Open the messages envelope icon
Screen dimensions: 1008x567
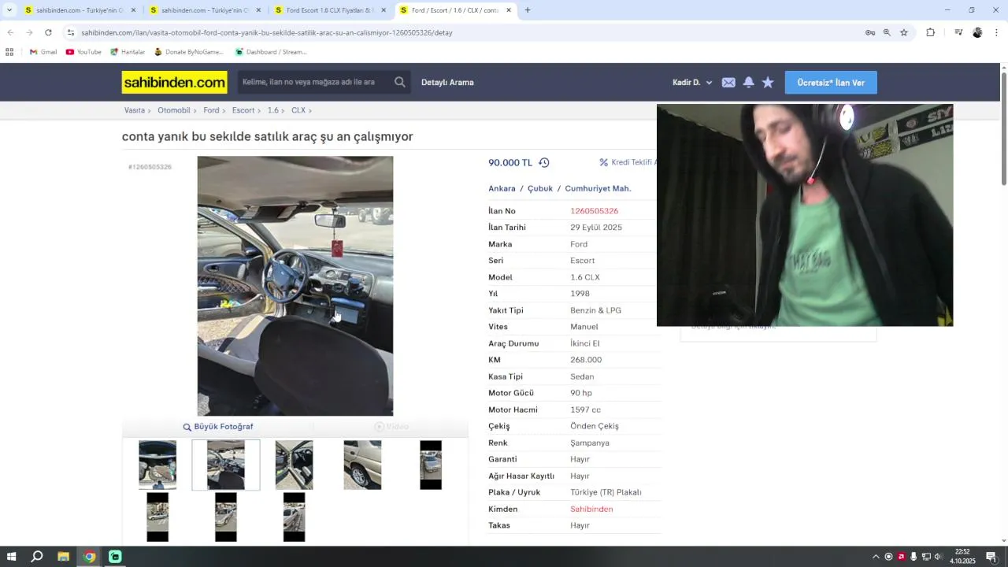click(728, 83)
